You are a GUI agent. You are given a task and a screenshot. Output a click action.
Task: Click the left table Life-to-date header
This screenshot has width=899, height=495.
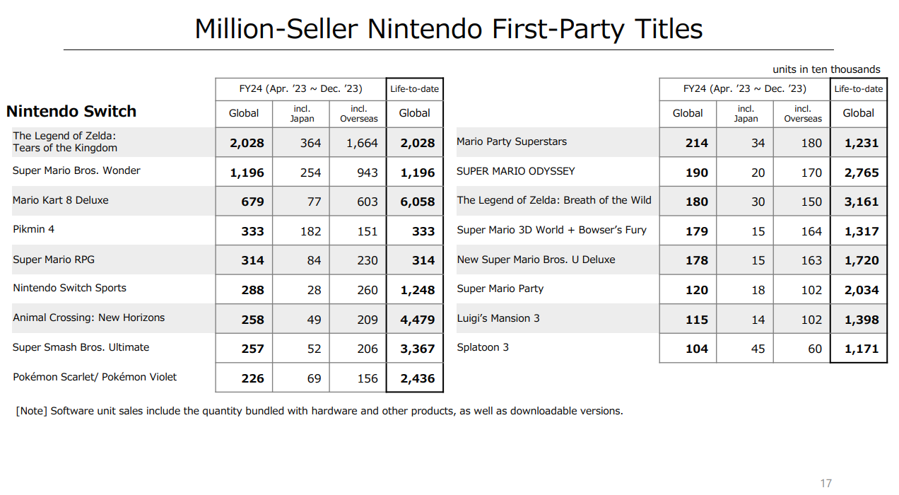point(415,88)
